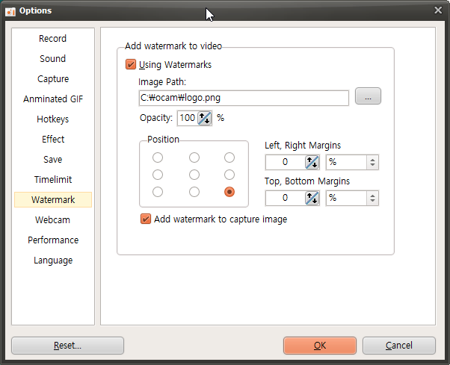
Task: Choose the bottom-right position radio button
Action: 229,192
